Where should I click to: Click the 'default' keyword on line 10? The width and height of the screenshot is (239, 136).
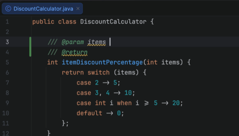89,113
